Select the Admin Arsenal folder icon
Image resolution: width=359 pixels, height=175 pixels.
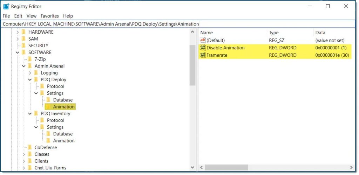[x=30, y=66]
